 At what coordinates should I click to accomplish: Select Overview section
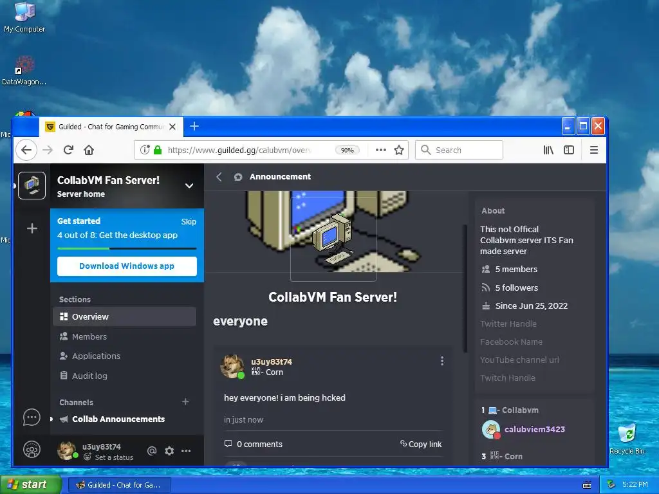pos(124,316)
